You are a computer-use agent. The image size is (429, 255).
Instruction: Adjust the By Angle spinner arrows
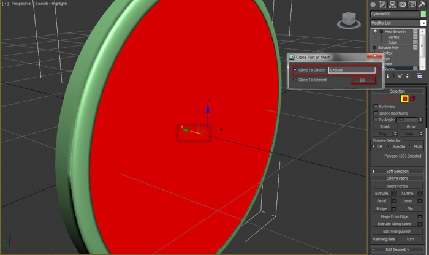click(x=421, y=120)
